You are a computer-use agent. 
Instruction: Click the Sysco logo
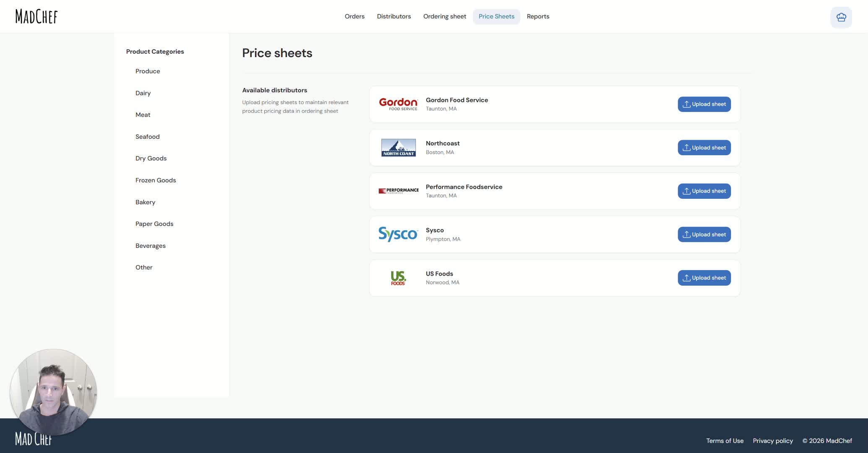click(x=398, y=234)
